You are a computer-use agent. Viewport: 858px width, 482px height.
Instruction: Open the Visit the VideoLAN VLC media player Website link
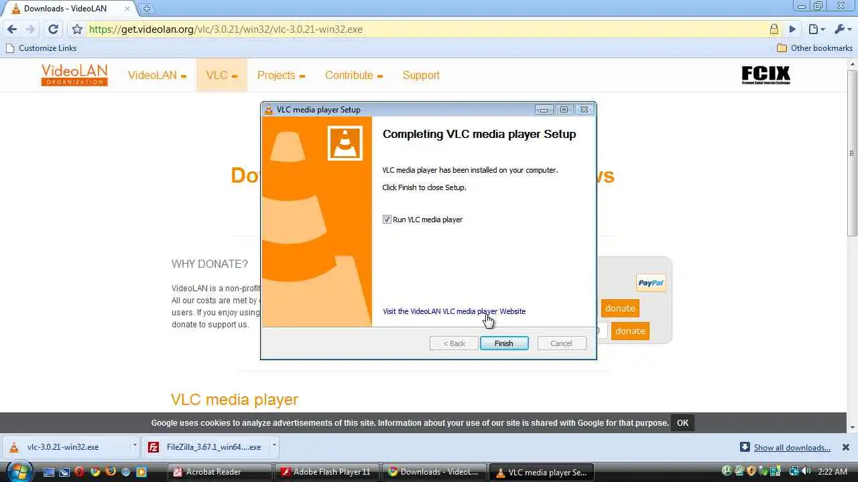pos(454,311)
